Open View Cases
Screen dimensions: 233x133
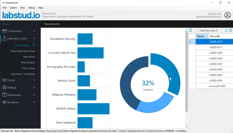(x=28, y=68)
